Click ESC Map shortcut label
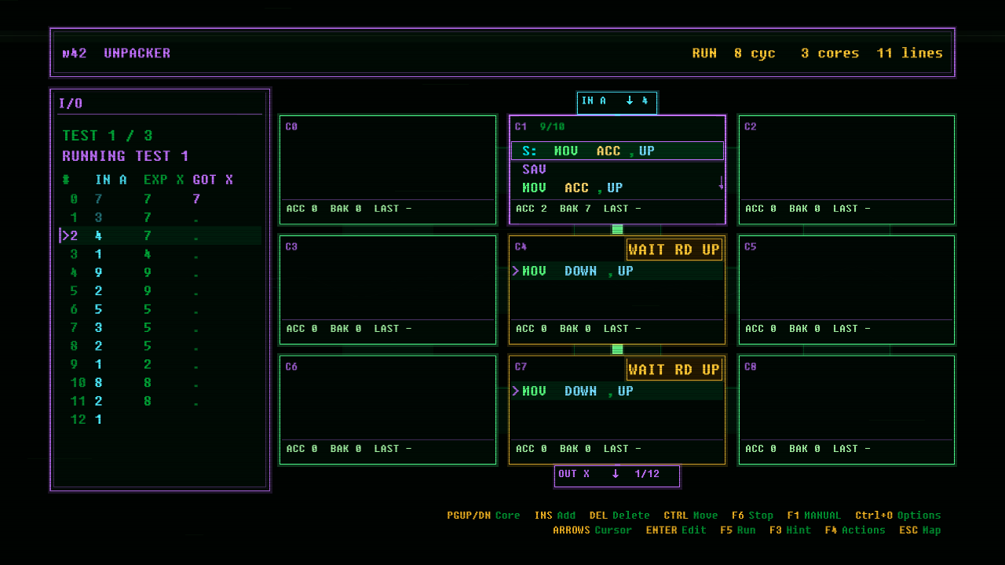Viewport: 1005px width, 565px height. [x=920, y=530]
